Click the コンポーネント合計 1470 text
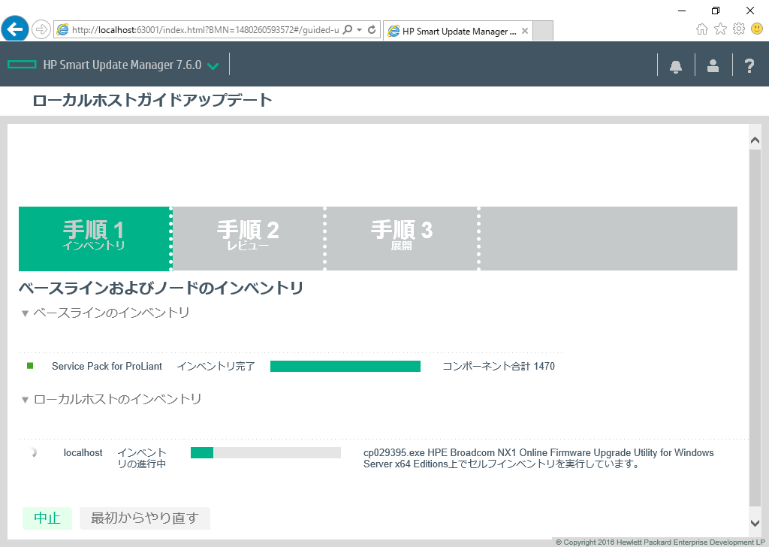Image resolution: width=769 pixels, height=547 pixels. (x=499, y=367)
